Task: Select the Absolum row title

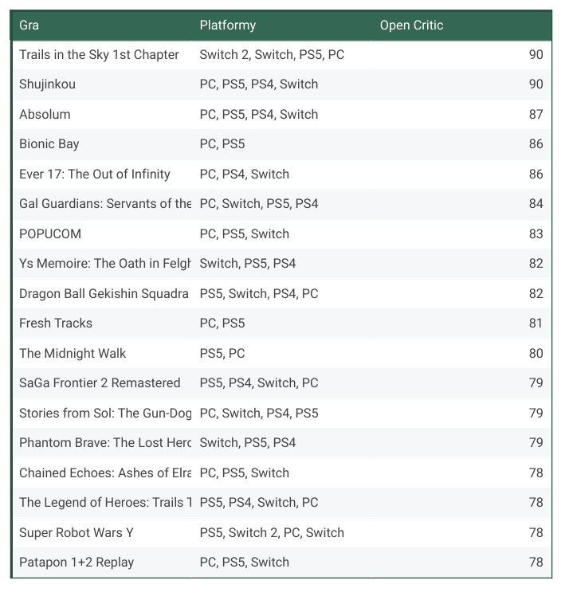Action: click(x=45, y=115)
